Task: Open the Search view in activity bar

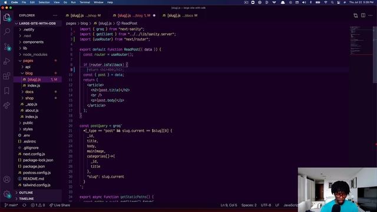Action: [x=6, y=31]
